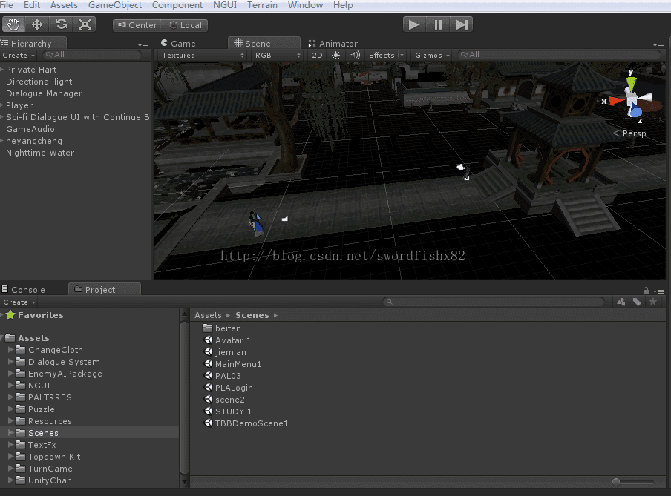Select Directional light in Hierarchy
671x496 pixels.
pos(39,82)
